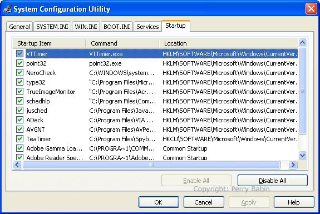Click the horizontal scrollbar thumb
This screenshot has width=320, height=214.
[x=151, y=165]
